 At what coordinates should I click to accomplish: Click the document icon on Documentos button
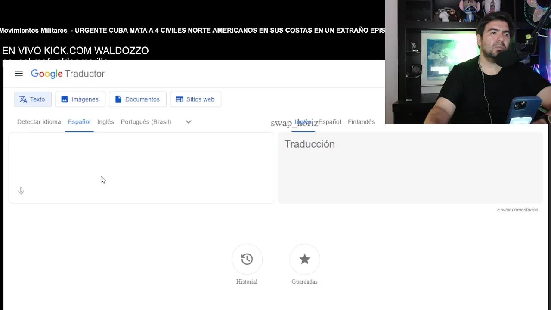pos(118,99)
